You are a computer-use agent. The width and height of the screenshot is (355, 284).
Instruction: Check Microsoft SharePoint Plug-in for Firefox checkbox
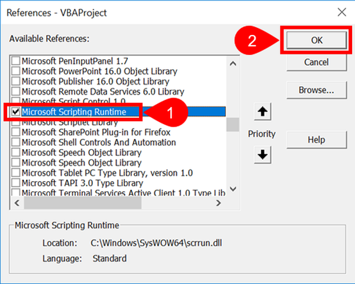16,132
